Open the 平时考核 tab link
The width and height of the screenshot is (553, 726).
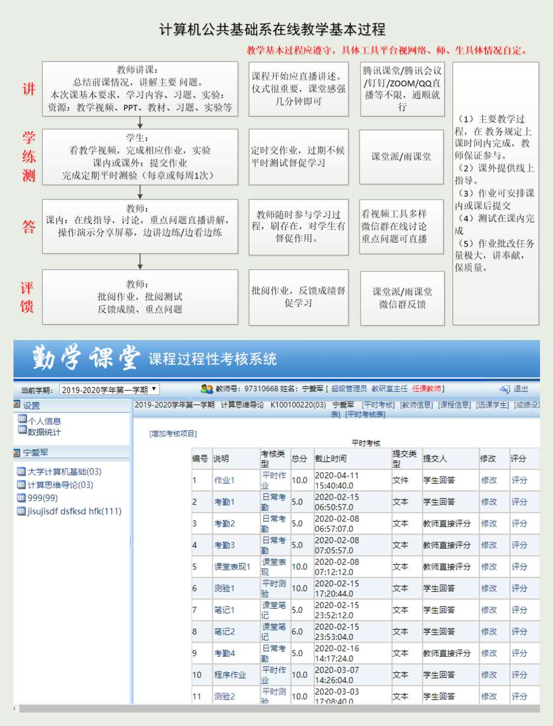[378, 405]
